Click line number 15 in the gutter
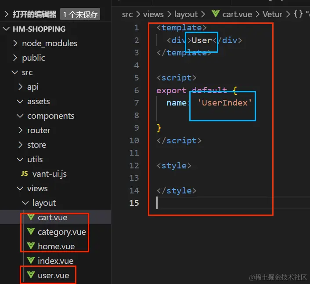This screenshot has height=284, width=310. click(x=134, y=203)
